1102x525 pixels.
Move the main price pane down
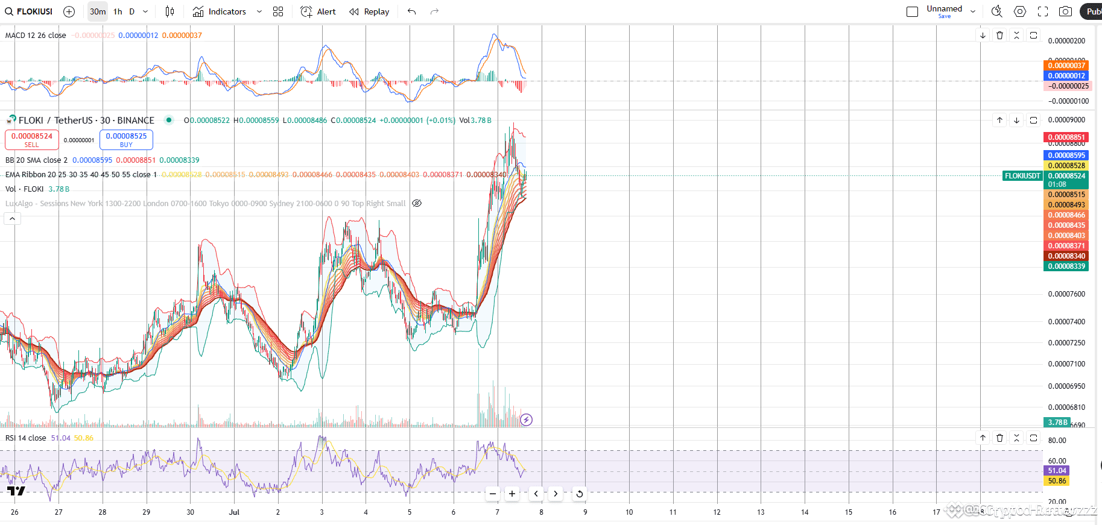(x=1017, y=121)
